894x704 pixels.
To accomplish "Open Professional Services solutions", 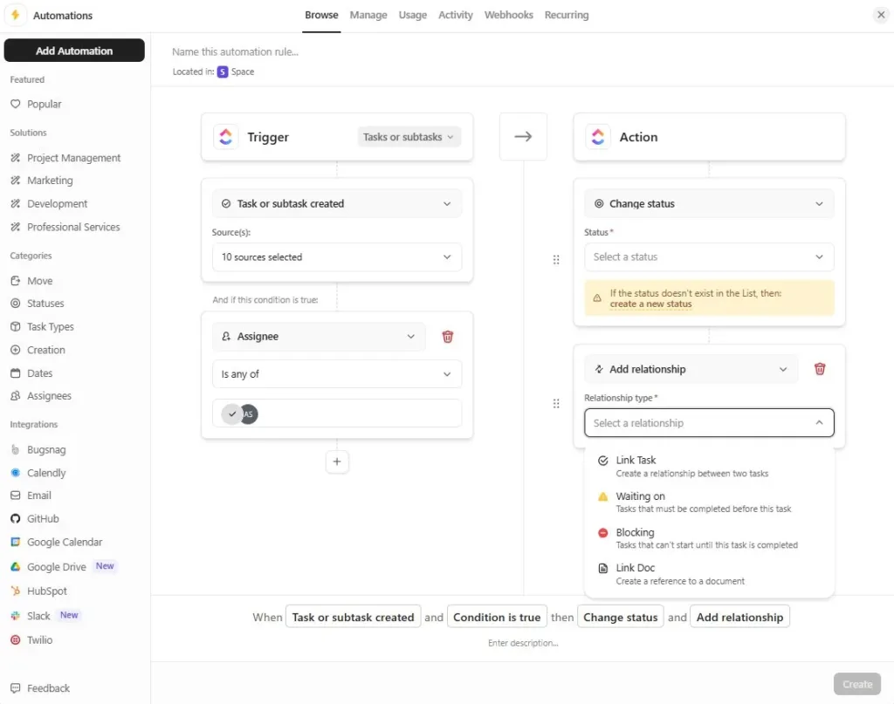I will [x=65, y=228].
